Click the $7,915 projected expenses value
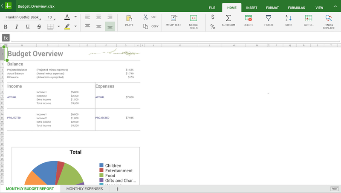 (130, 118)
